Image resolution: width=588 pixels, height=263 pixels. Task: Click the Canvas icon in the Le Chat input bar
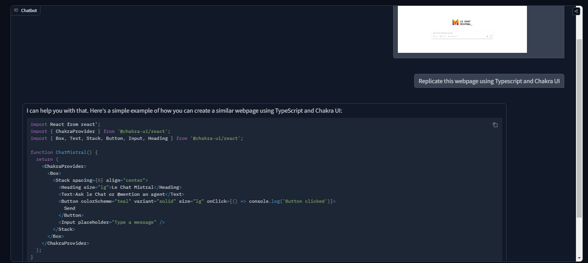click(x=434, y=36)
